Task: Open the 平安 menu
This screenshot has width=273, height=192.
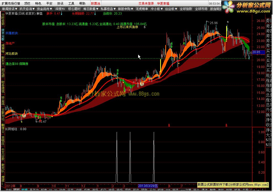Action: coord(49,4)
